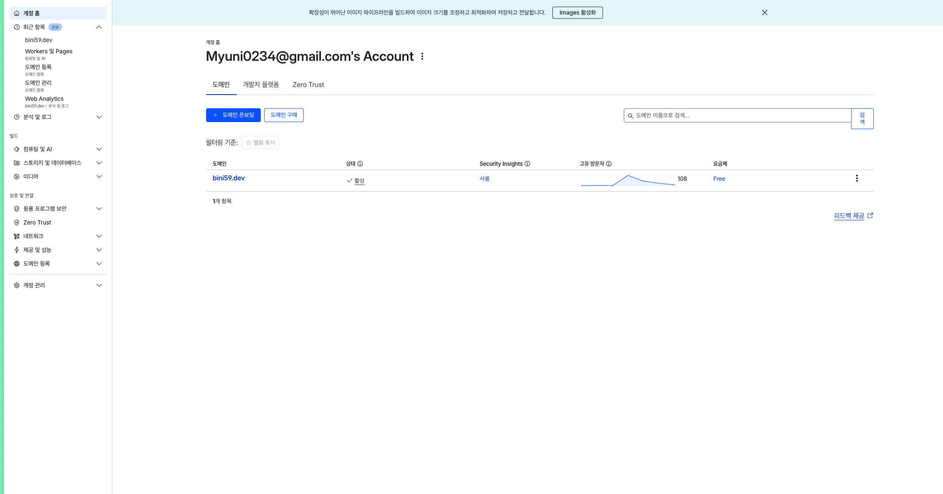Expand the 스토리지 및 데이터베이스 section
943x494 pixels.
pyautogui.click(x=99, y=163)
